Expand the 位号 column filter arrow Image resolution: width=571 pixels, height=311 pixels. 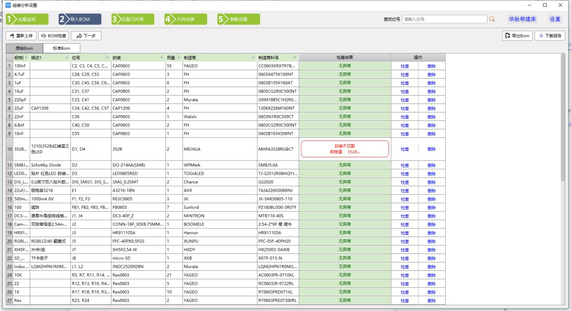(x=107, y=58)
